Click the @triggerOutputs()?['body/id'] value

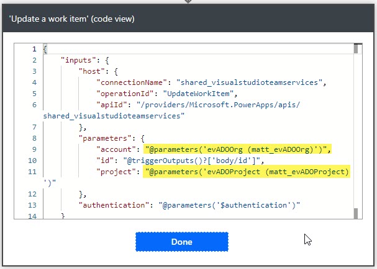pos(192,161)
